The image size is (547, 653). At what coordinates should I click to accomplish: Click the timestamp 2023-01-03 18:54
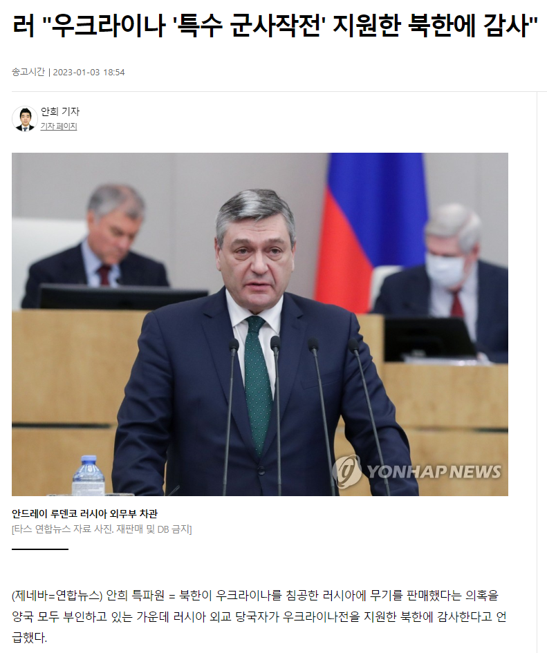(89, 72)
